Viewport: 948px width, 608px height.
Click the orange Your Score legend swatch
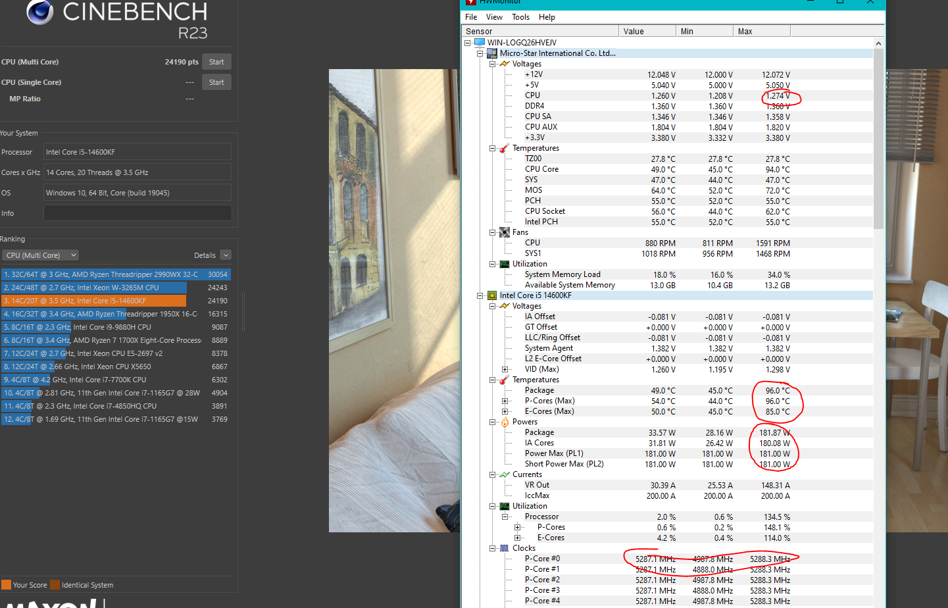6,585
